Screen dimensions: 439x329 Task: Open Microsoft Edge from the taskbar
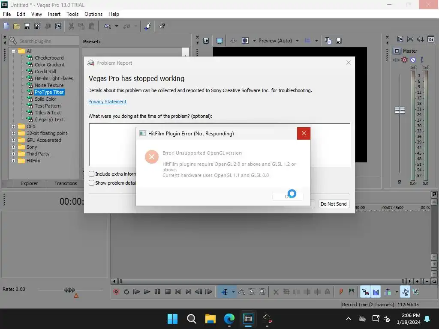229,319
